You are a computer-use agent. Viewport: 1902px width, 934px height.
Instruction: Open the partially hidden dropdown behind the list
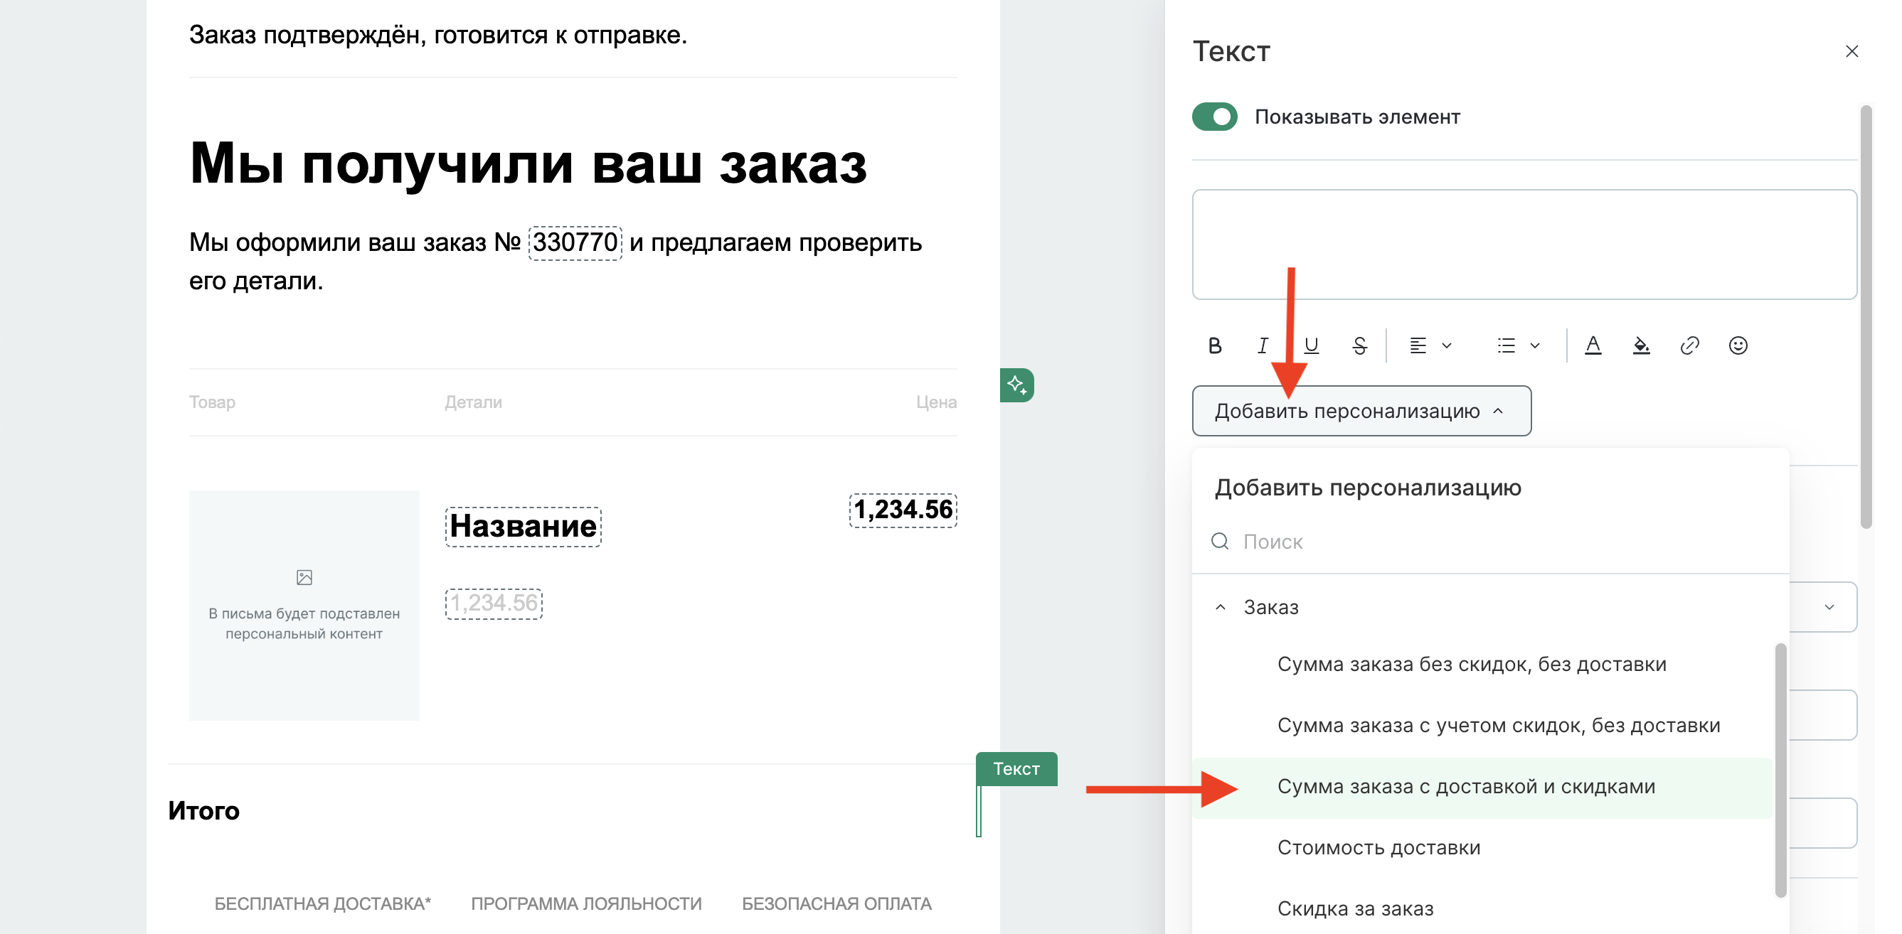click(1828, 607)
